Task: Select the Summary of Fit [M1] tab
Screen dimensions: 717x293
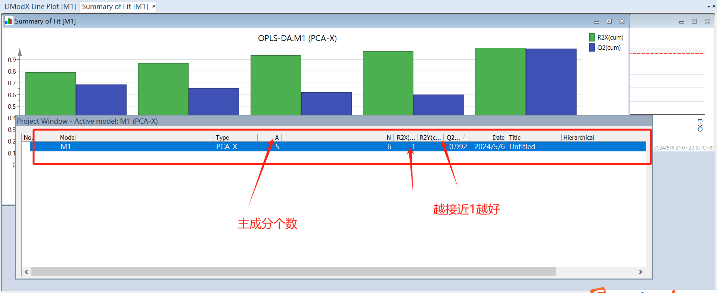Action: pos(115,6)
